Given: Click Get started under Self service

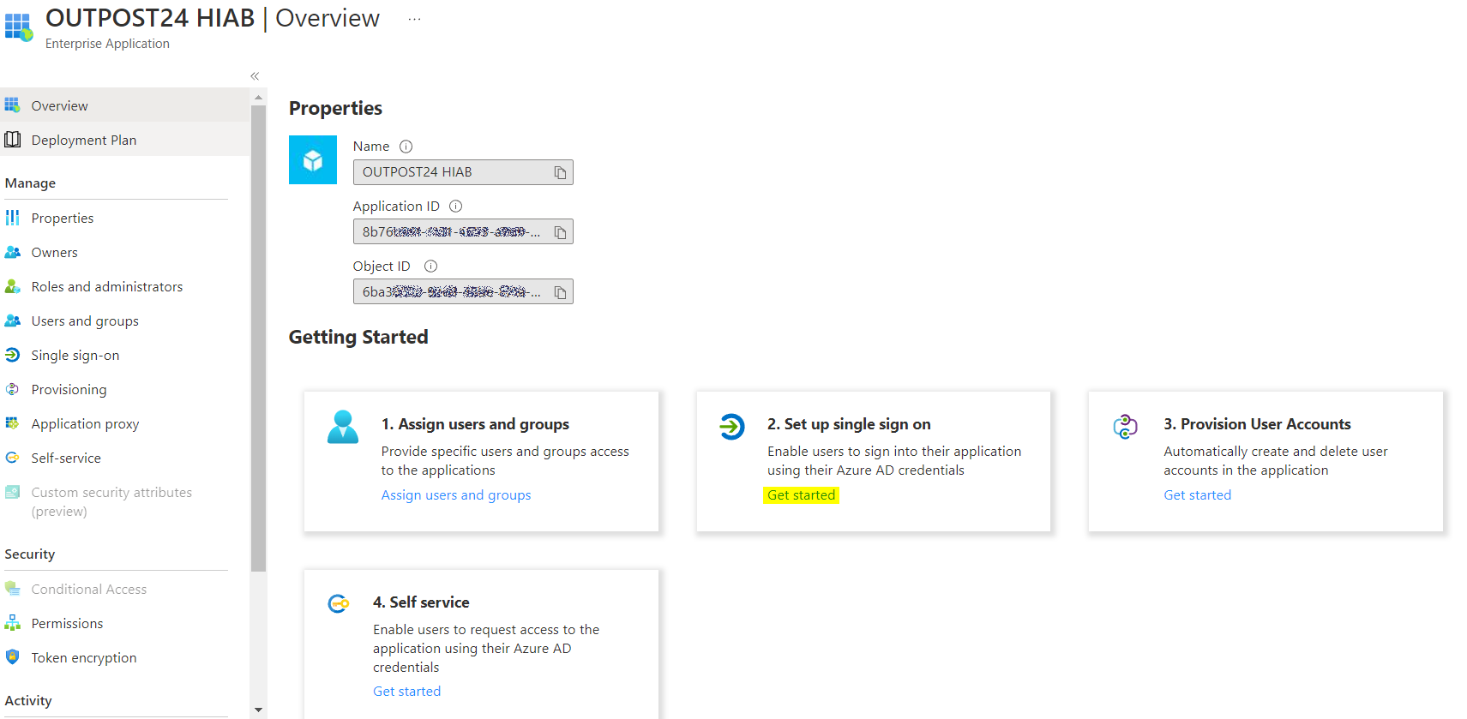Looking at the screenshot, I should pyautogui.click(x=406, y=692).
